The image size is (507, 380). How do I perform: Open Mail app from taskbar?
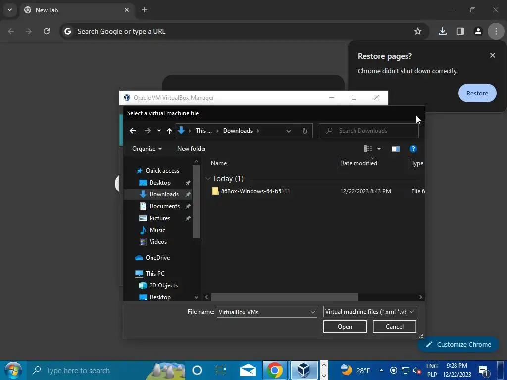[x=248, y=370]
